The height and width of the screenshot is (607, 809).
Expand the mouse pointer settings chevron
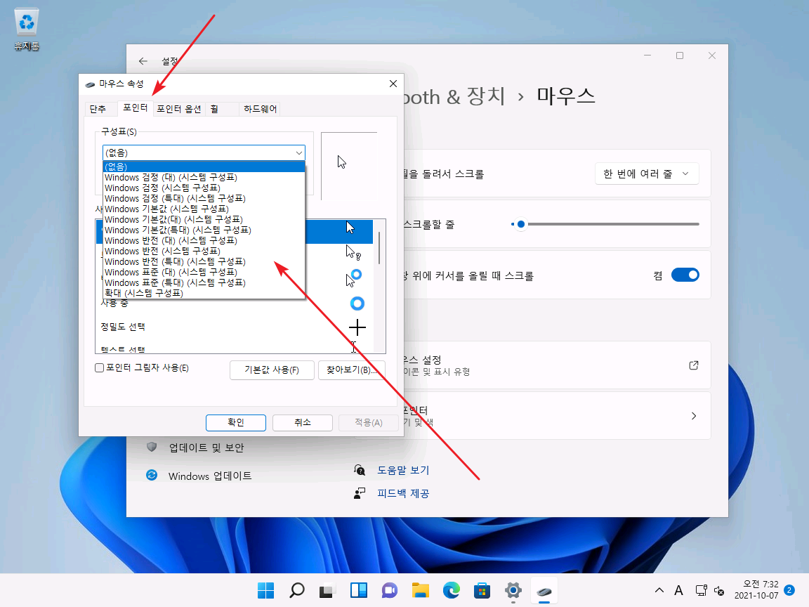coord(694,415)
